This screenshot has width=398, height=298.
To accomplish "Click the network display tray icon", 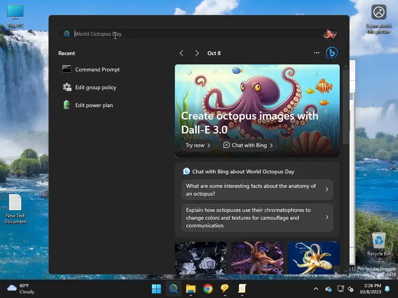I will tap(340, 289).
